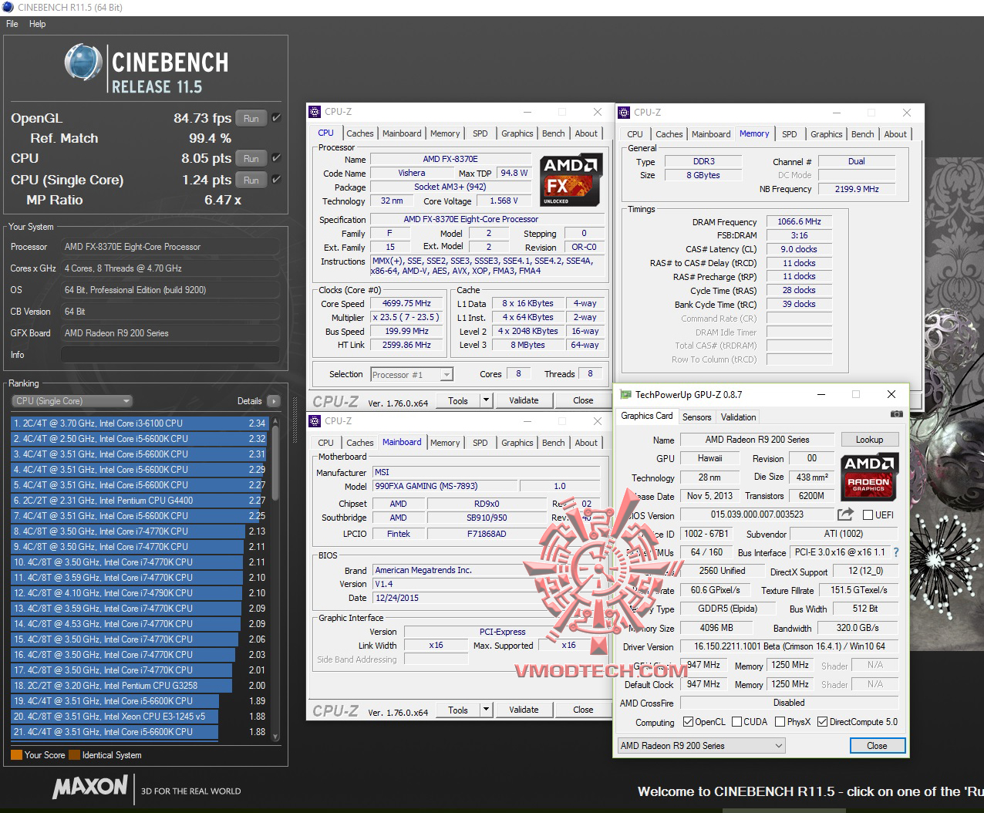Click the BIOS version share/export icon
984x813 pixels.
(845, 514)
